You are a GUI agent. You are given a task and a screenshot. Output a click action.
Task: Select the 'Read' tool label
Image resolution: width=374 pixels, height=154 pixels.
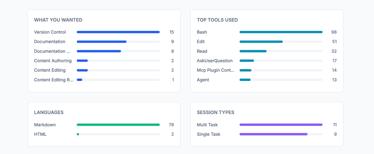pos(202,51)
